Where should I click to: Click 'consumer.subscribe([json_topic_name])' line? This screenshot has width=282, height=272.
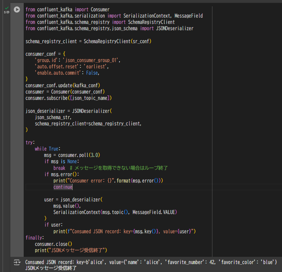[68, 98]
